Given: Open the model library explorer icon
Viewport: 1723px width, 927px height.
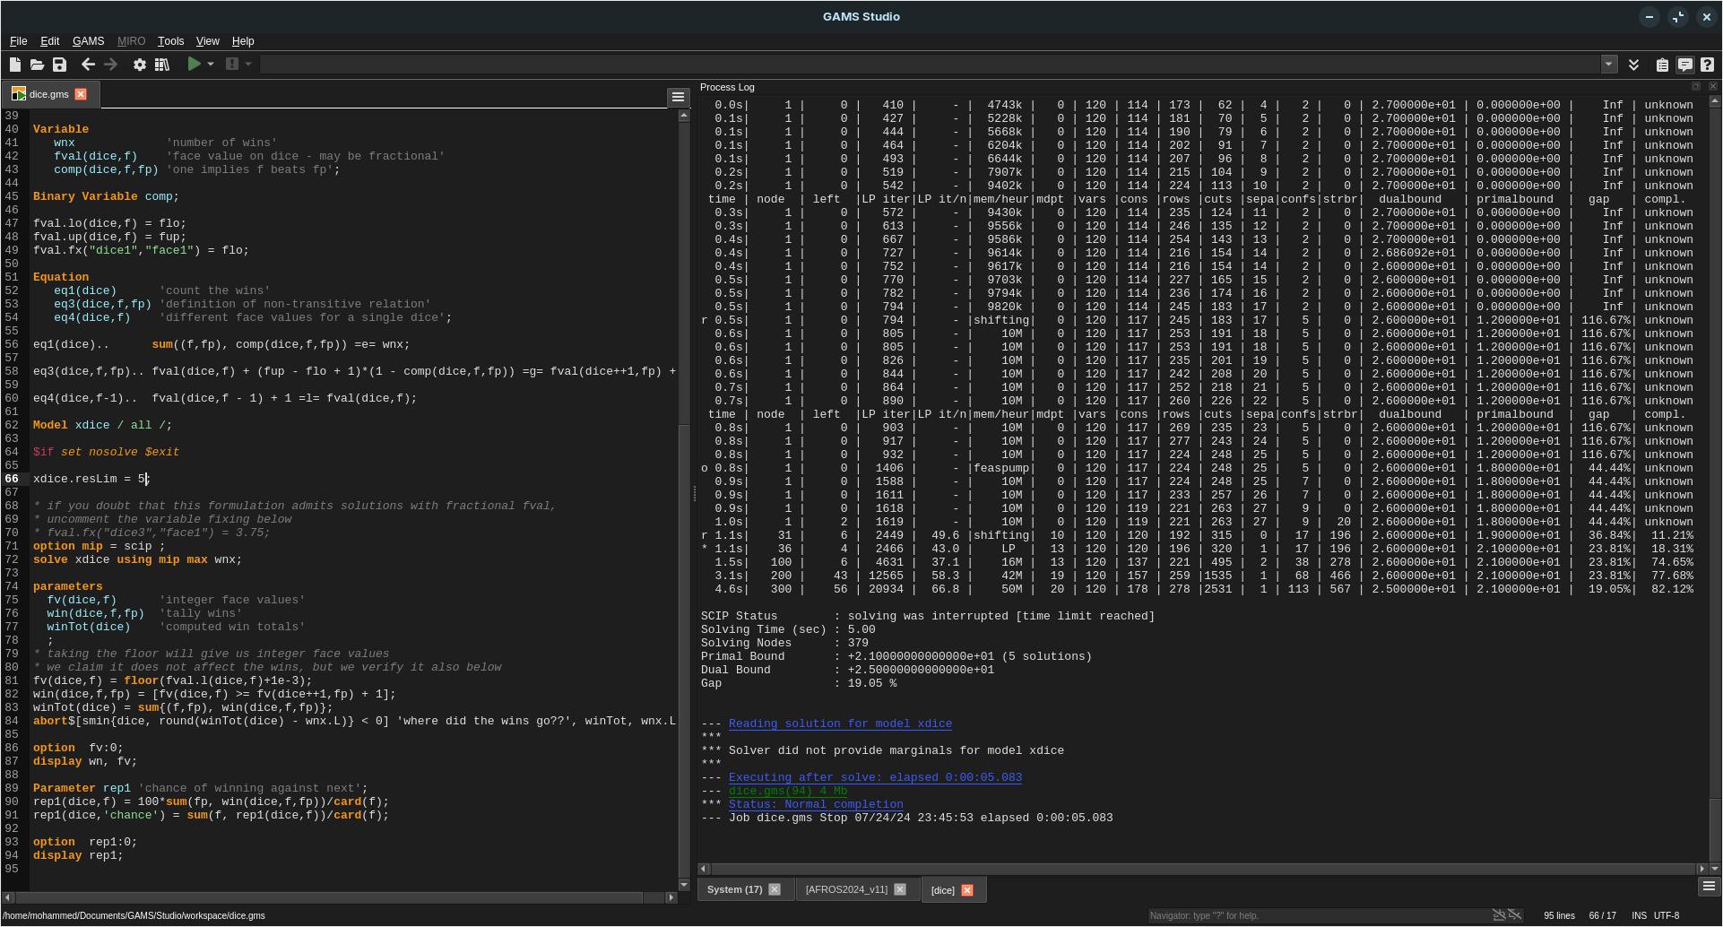Looking at the screenshot, I should (162, 65).
